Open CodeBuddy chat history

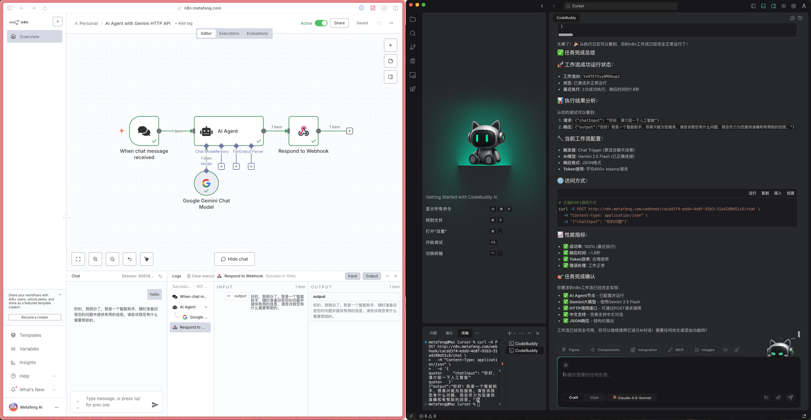[800, 18]
